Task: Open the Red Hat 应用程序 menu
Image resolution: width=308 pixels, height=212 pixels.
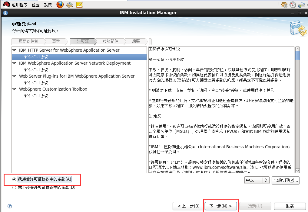Action: [x=15, y=5]
